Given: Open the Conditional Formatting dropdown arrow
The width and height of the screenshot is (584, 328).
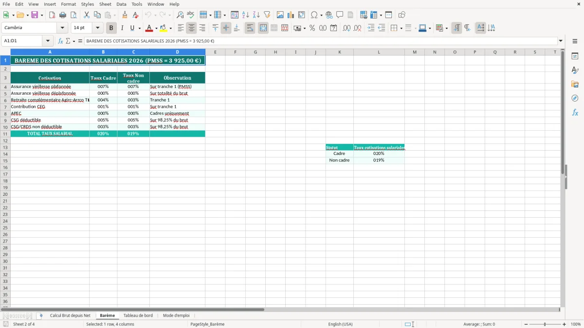Looking at the screenshot, I should tap(446, 28).
